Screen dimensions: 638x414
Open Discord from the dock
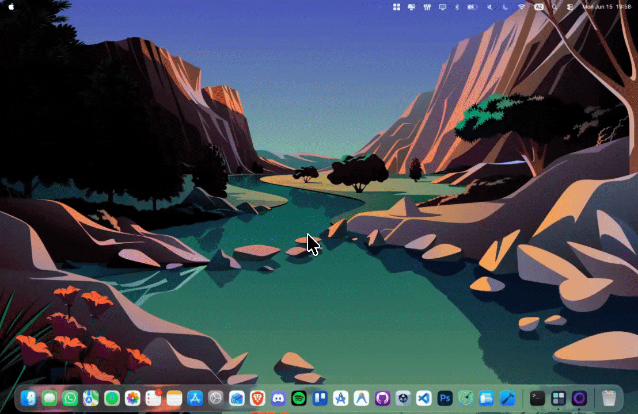tap(278, 398)
